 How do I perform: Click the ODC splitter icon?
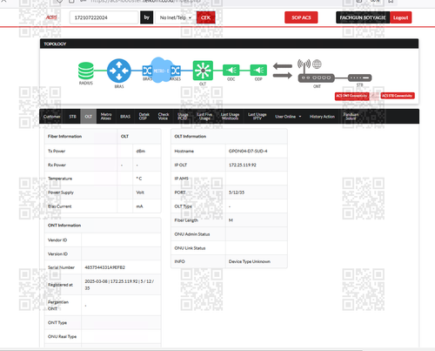(231, 71)
